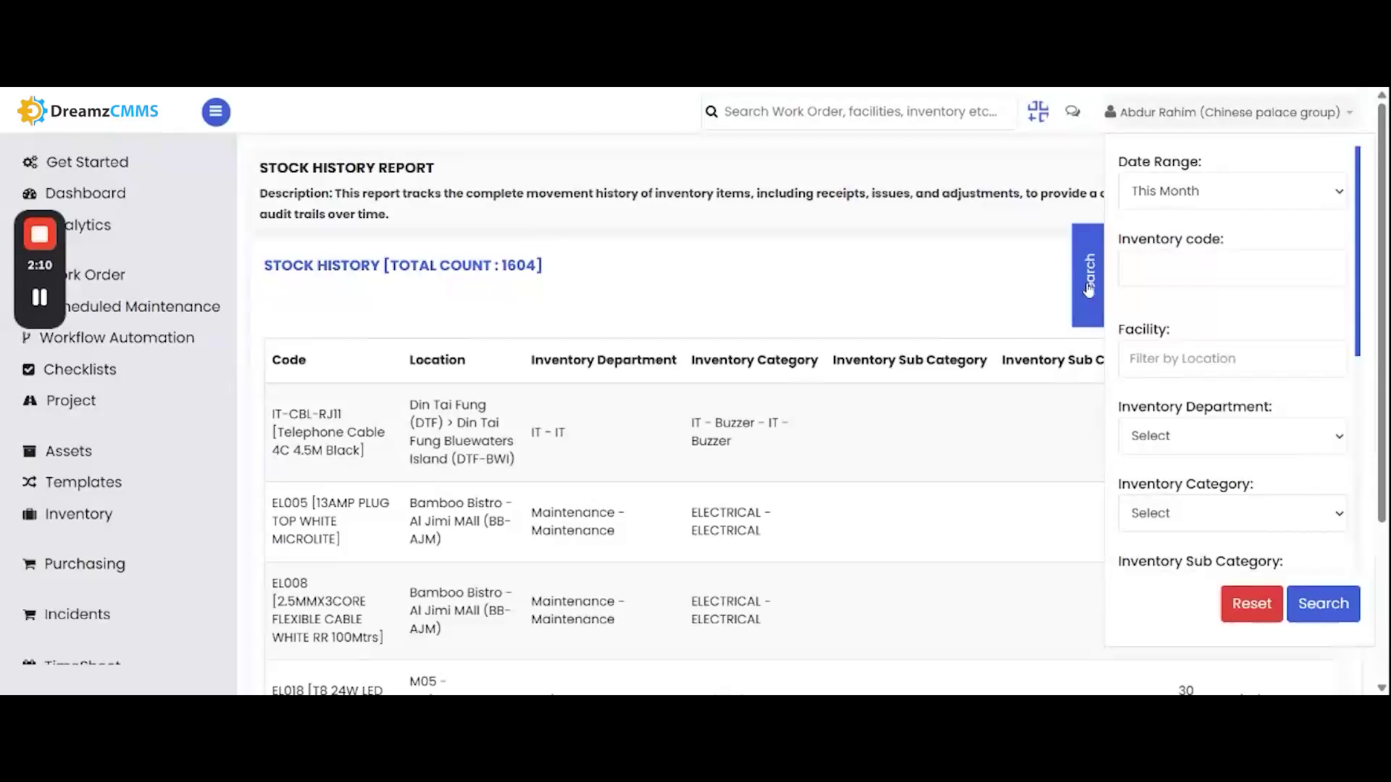Image resolution: width=1391 pixels, height=782 pixels.
Task: Toggle the sidebar hamburger menu button
Action: (216, 111)
